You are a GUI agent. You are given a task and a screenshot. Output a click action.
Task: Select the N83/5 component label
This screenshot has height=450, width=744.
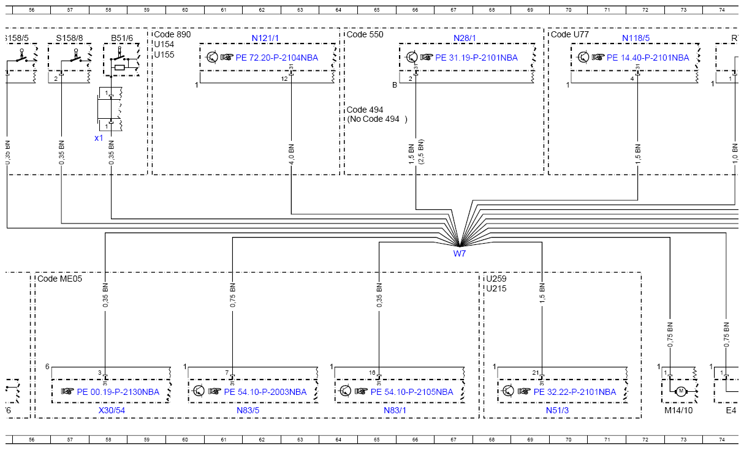(x=248, y=410)
